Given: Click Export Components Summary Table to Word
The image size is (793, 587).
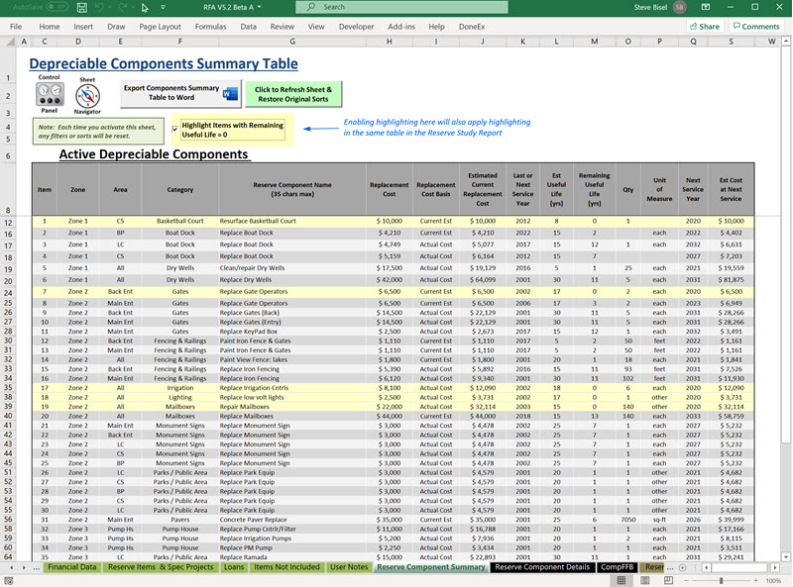Looking at the screenshot, I should 180,94.
